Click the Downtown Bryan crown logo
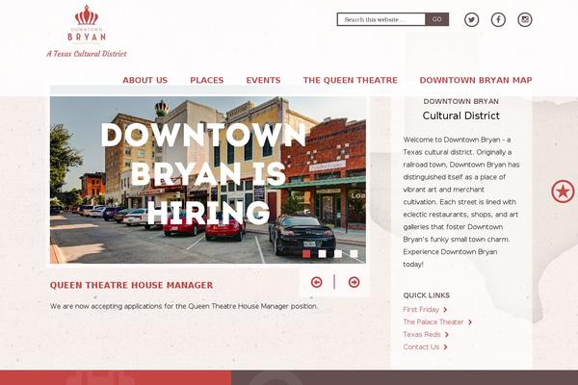The image size is (578, 385). 87,23
